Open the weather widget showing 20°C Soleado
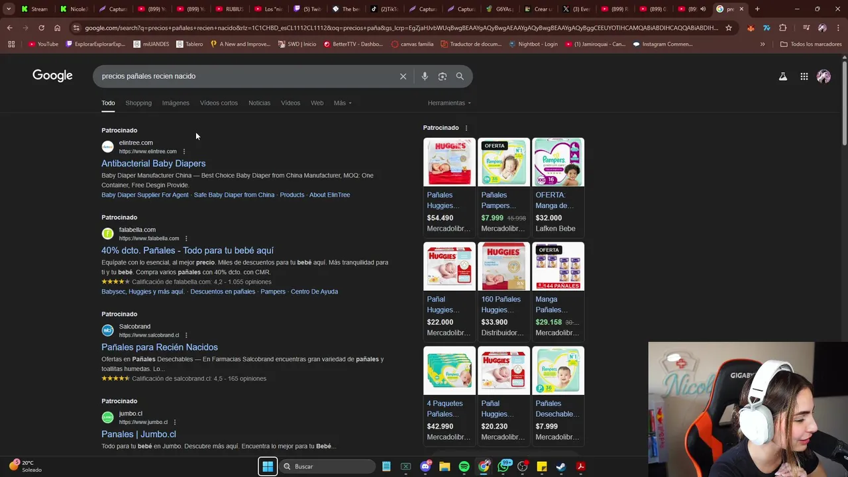848x477 pixels. point(24,466)
